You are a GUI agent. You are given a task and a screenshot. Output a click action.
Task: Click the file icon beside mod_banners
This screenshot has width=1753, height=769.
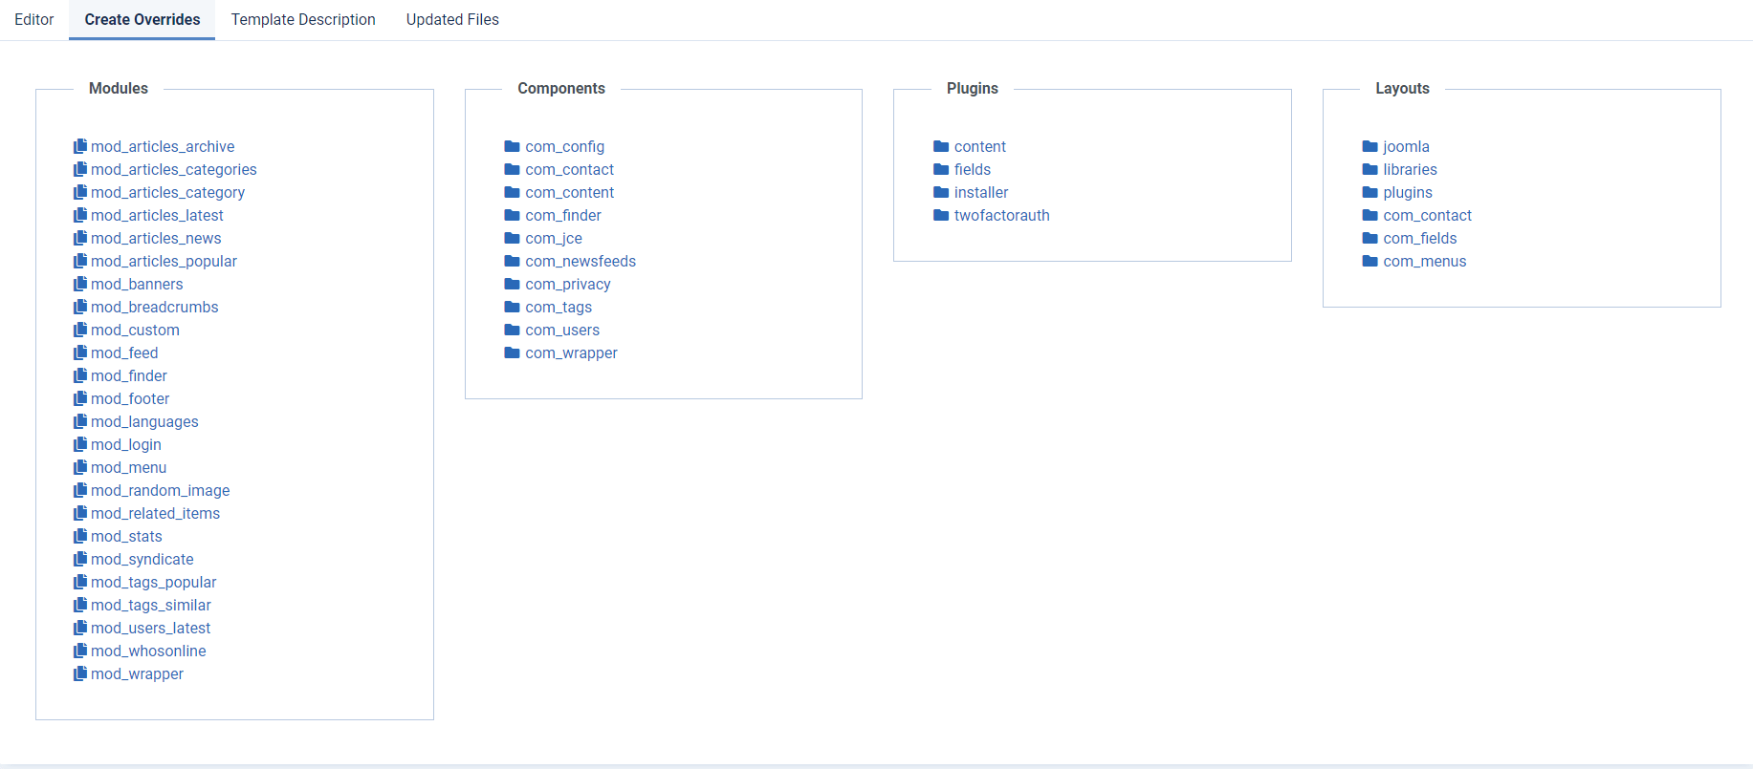pos(80,284)
